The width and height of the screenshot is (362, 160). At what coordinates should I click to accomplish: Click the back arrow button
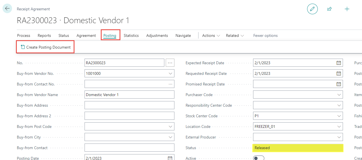coord(7,9)
